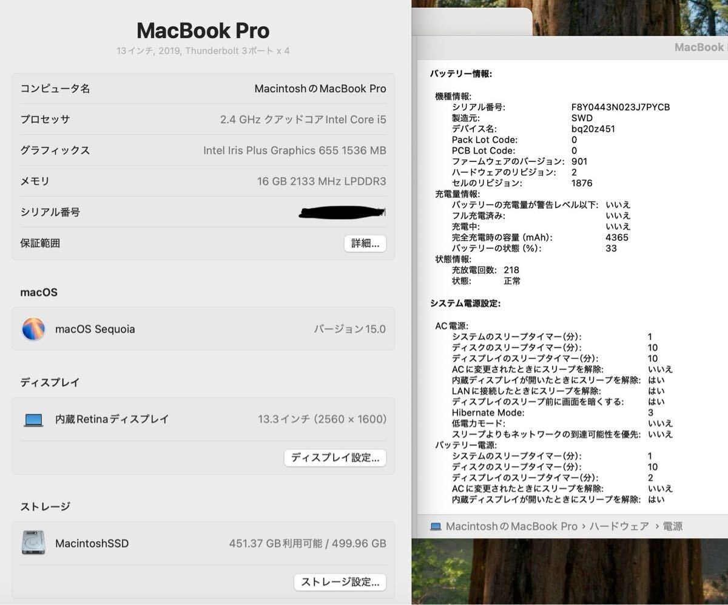Click 低電力モード: row
This screenshot has width=728, height=605.
pyautogui.click(x=562, y=424)
